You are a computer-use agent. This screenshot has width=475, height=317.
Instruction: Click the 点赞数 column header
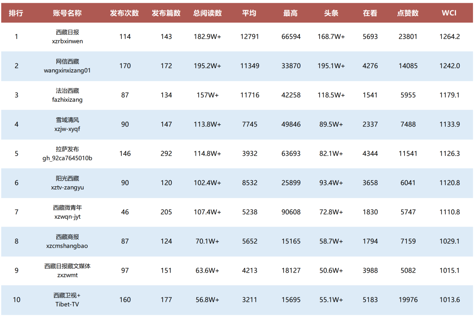(408, 13)
